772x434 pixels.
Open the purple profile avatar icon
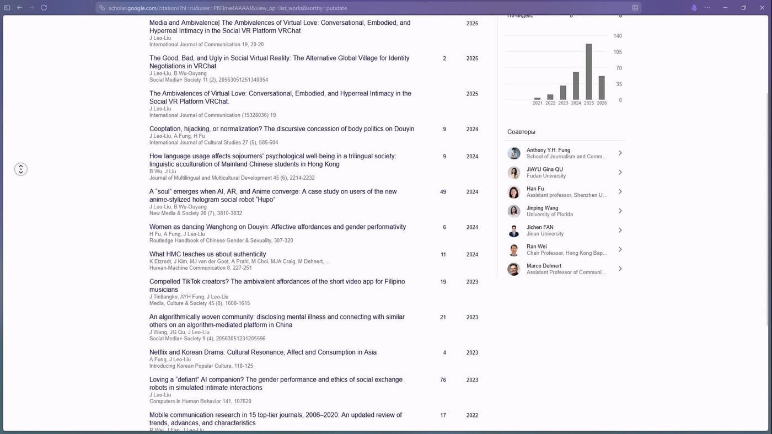(694, 8)
